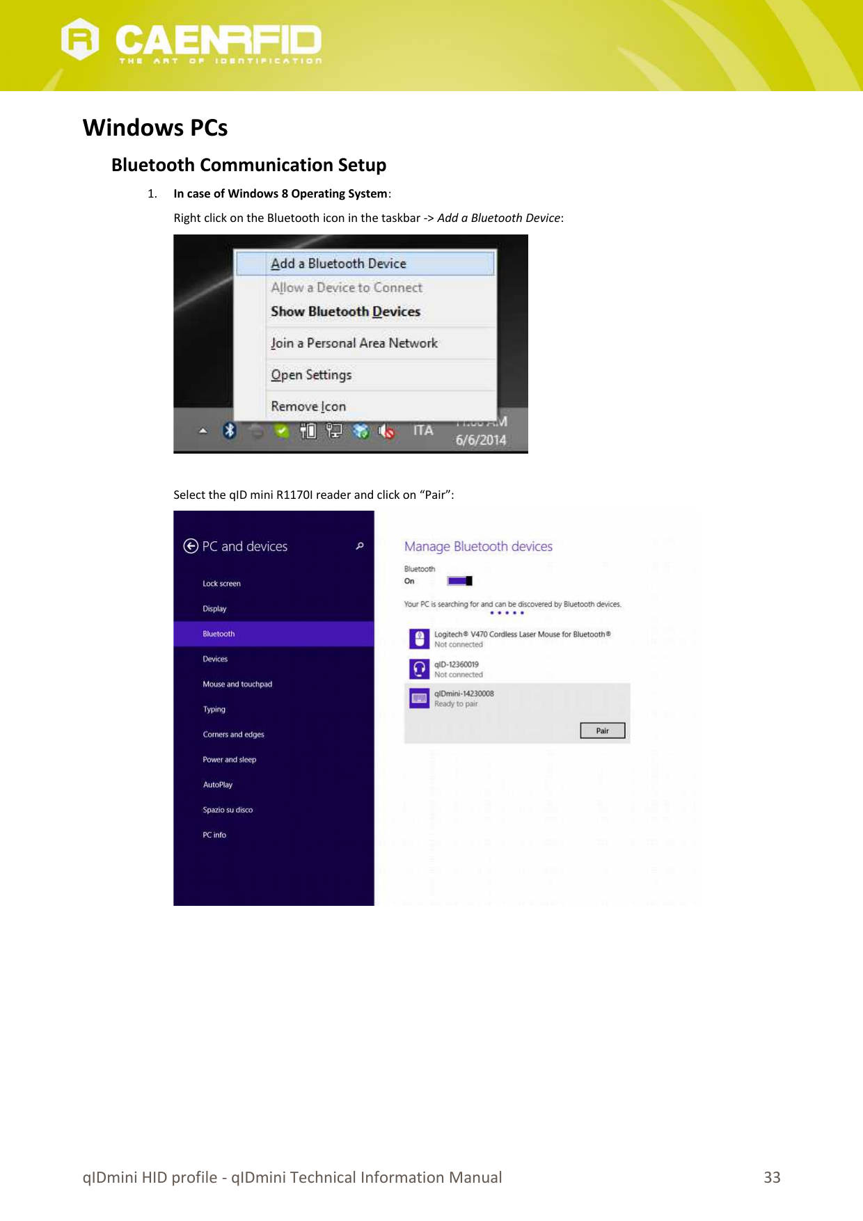
Task: Open Spazio su disco settings
Action: coord(274,810)
